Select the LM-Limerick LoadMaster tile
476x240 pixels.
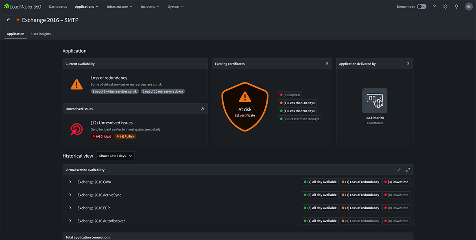tap(375, 101)
